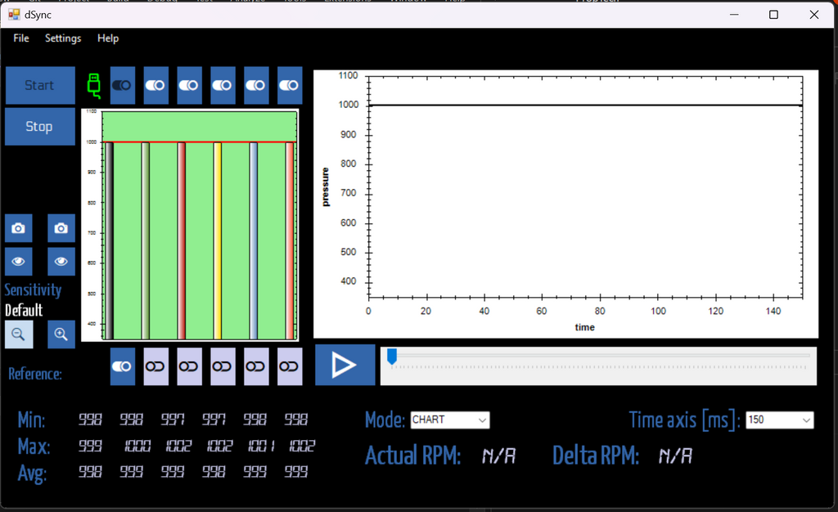838x512 pixels.
Task: Click the dSync app icon in title bar
Action: point(13,15)
